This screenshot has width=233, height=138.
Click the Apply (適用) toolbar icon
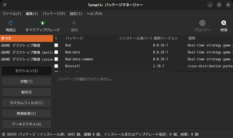pyautogui.click(x=74, y=23)
